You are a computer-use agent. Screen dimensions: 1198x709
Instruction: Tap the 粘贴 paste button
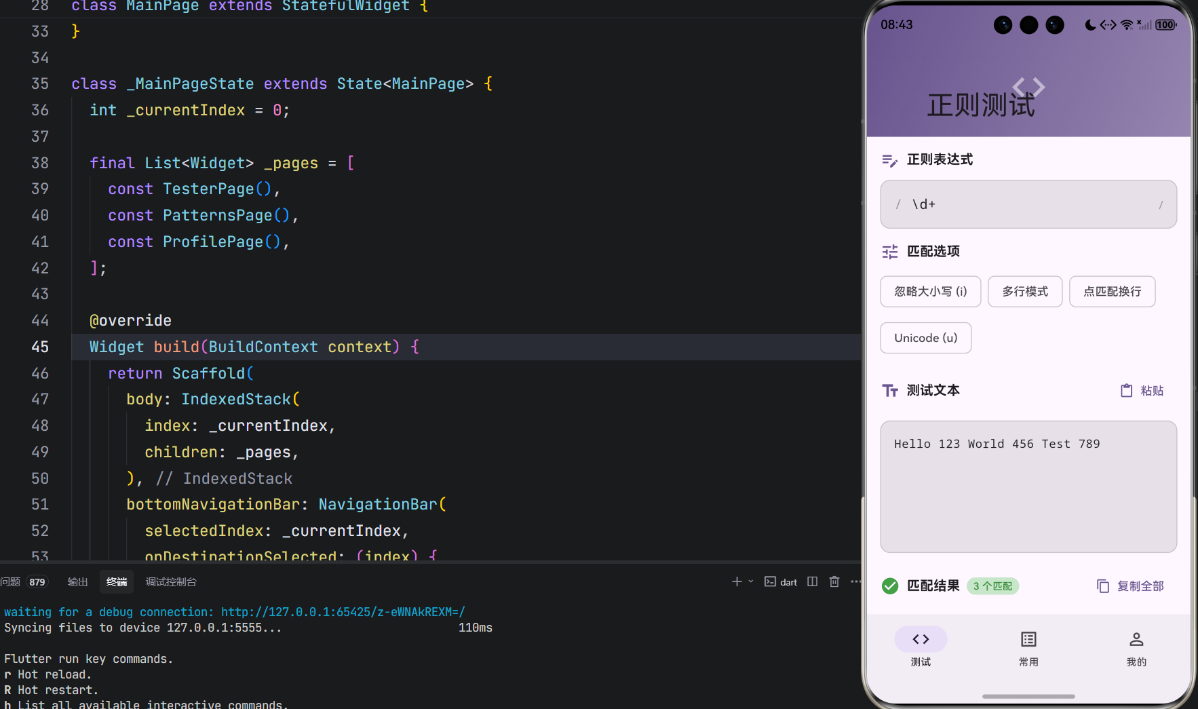point(1142,390)
